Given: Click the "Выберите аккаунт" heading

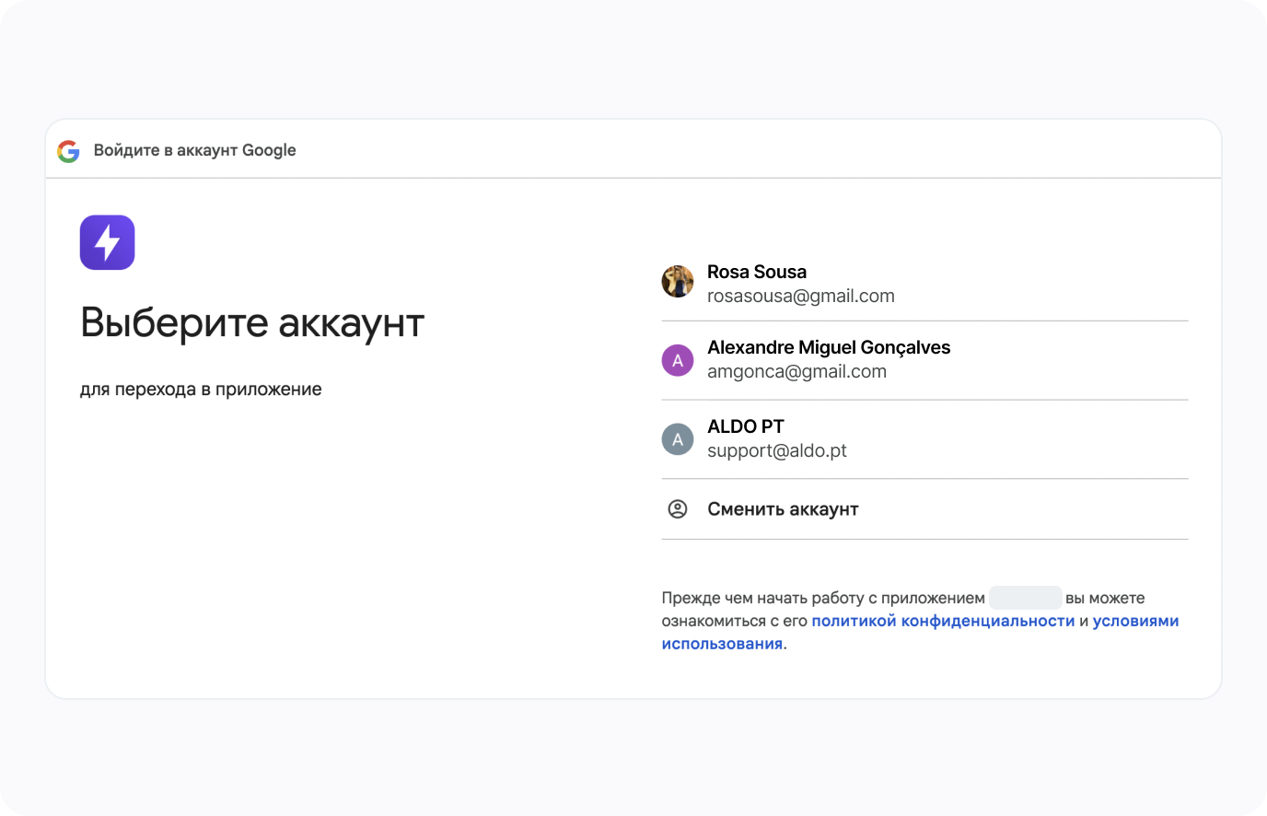Looking at the screenshot, I should (252, 323).
